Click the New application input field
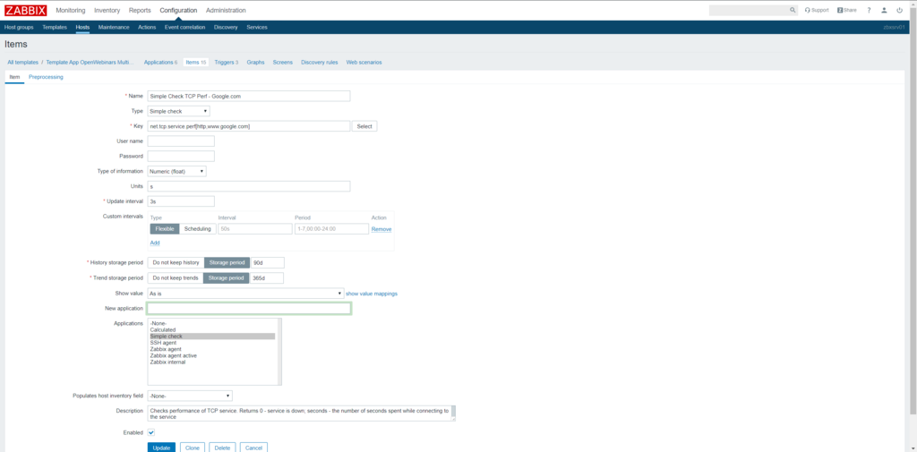Image resolution: width=917 pixels, height=452 pixels. (249, 308)
